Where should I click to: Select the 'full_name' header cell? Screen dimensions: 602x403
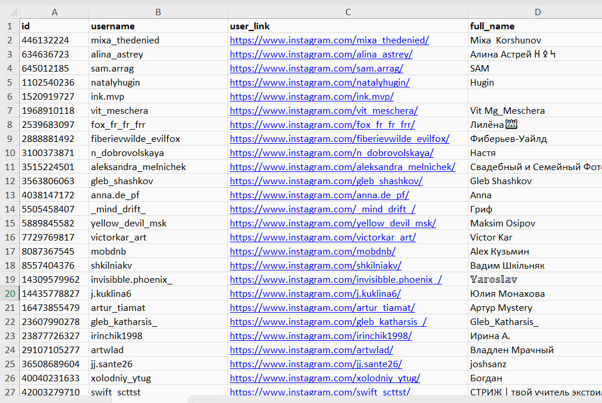[x=535, y=26]
